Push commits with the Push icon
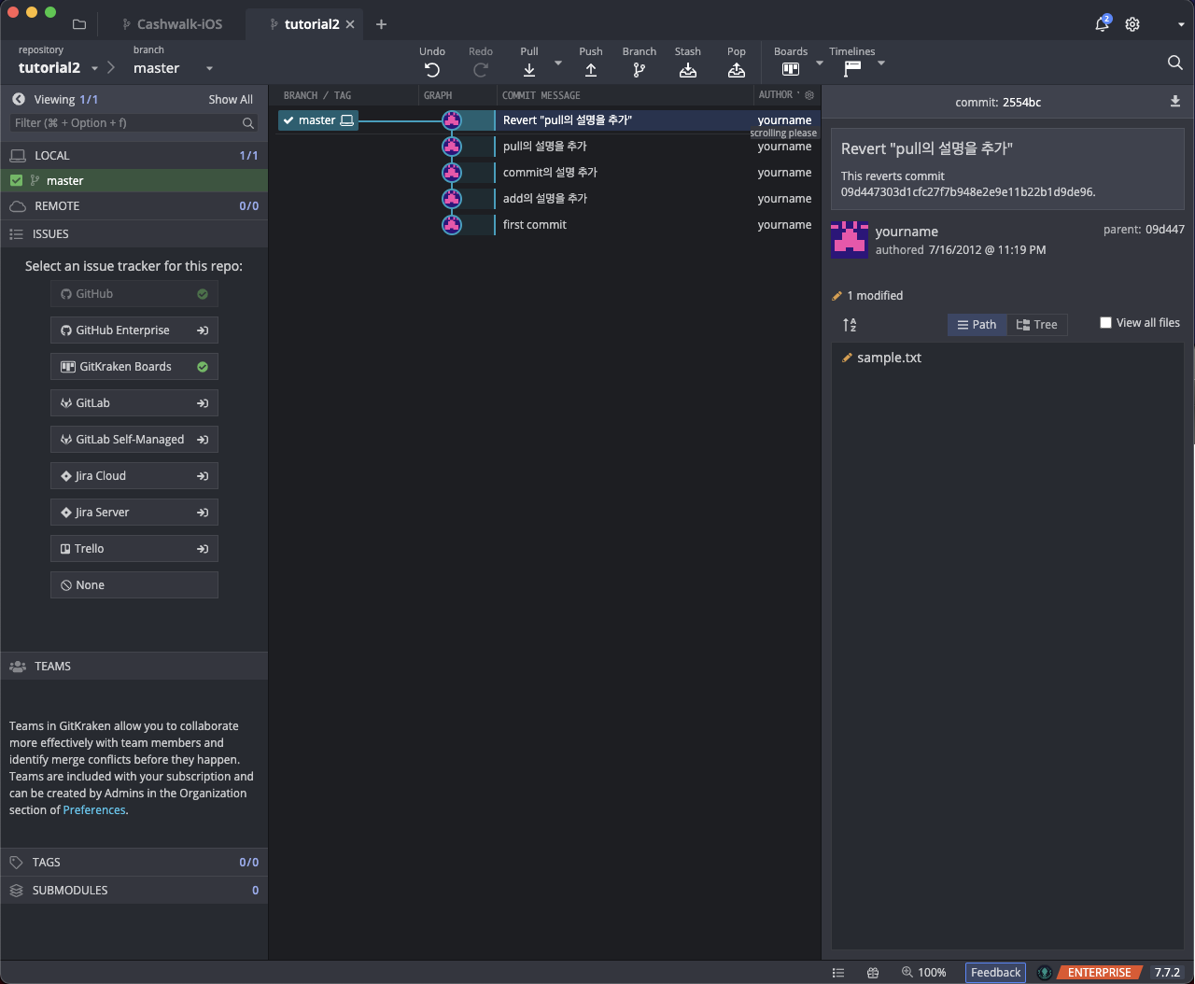Image resolution: width=1195 pixels, height=984 pixels. coord(590,70)
